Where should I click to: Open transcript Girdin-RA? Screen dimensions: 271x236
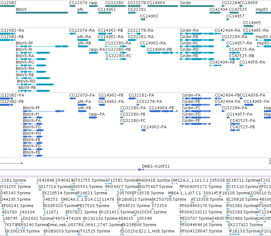[x=189, y=30]
